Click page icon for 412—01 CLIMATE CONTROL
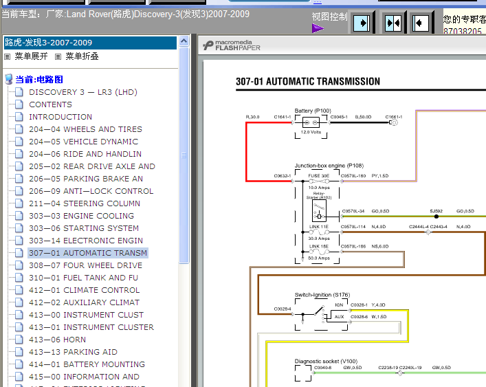 pyautogui.click(x=19, y=290)
